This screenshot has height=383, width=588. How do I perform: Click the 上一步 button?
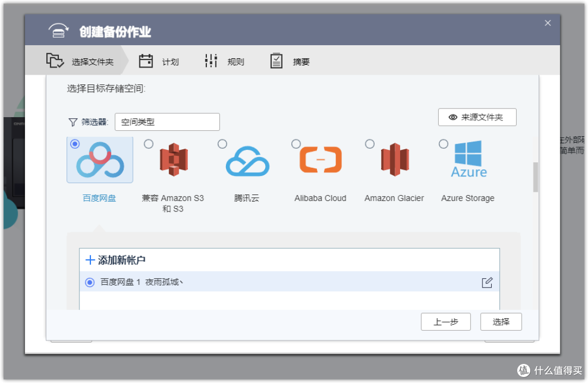tap(445, 322)
